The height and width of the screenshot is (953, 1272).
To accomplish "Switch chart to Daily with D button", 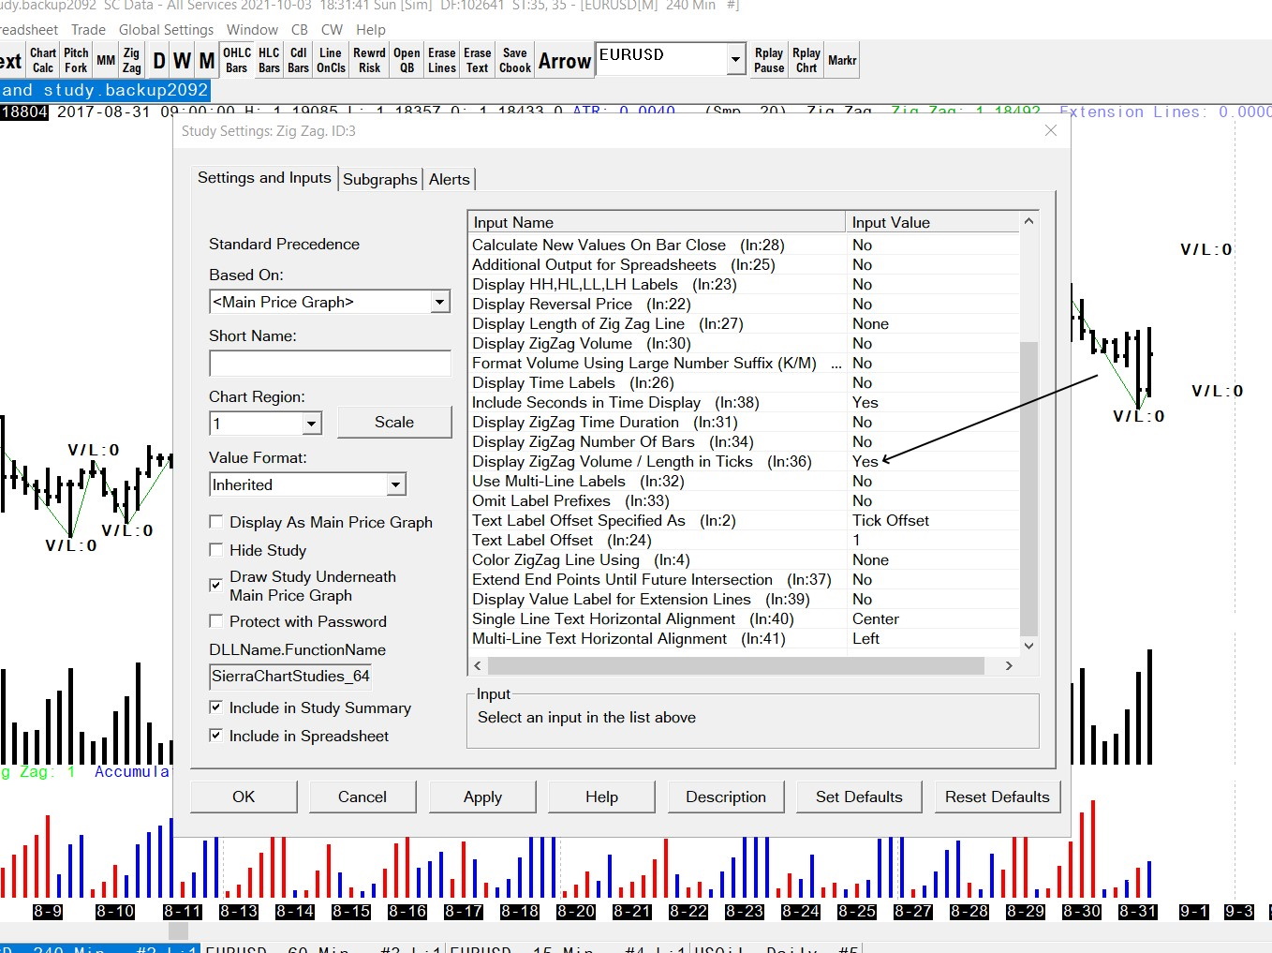I will [x=159, y=61].
